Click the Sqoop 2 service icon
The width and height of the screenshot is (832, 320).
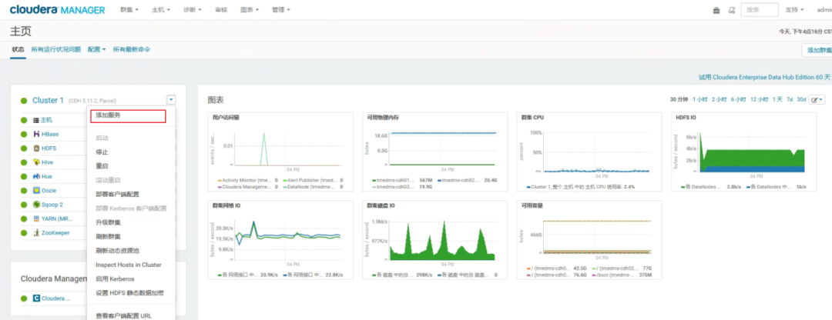(x=36, y=205)
